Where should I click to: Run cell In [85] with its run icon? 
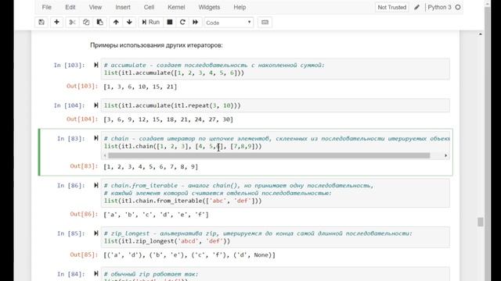pos(96,233)
